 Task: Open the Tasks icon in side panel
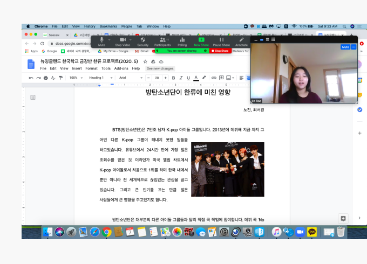(360, 109)
